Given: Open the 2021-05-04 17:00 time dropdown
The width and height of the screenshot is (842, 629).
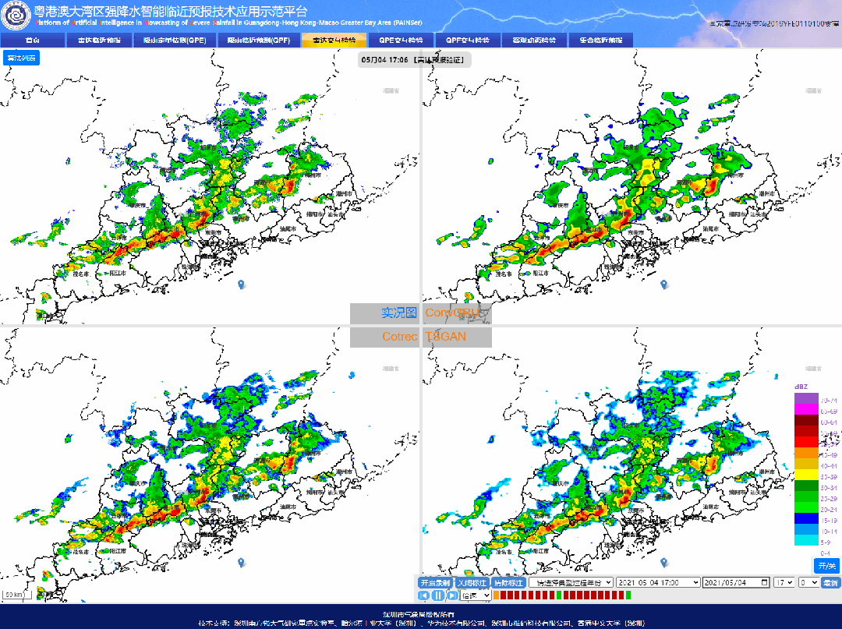Looking at the screenshot, I should tap(658, 582).
